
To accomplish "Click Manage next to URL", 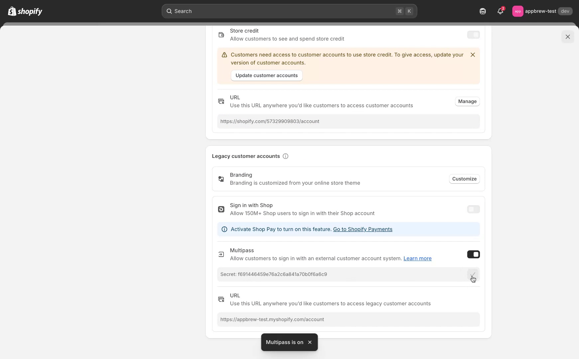I will (467, 101).
